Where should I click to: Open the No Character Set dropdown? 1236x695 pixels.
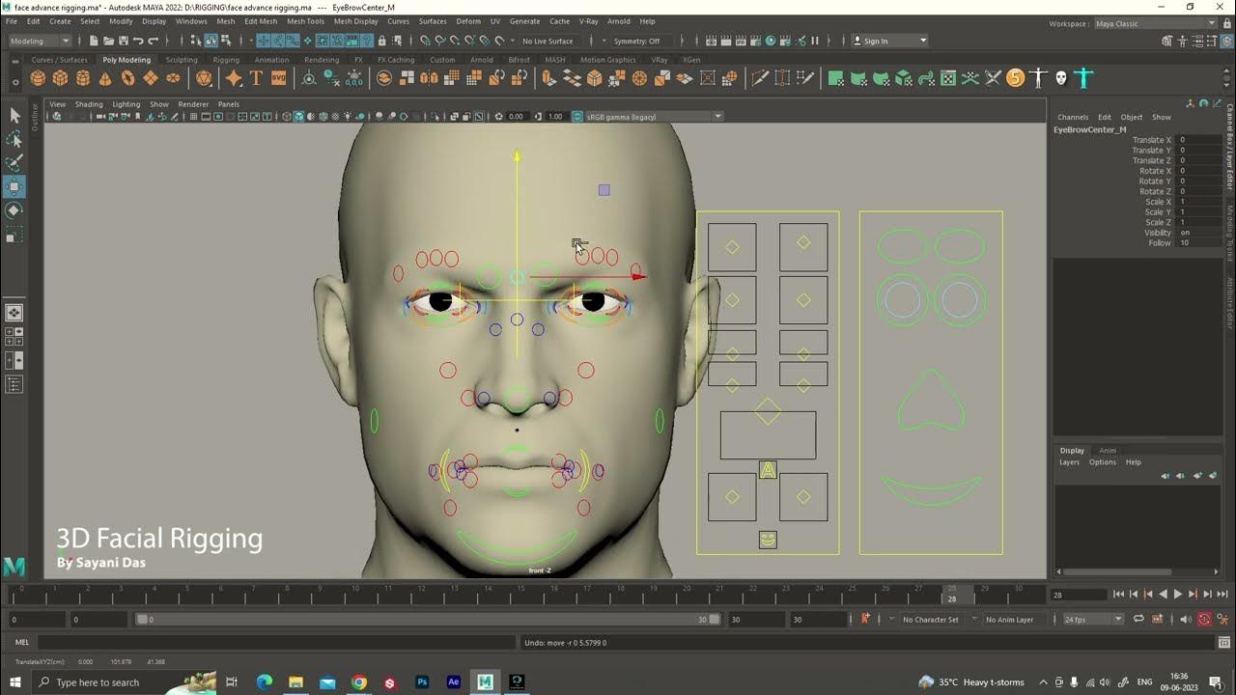930,619
